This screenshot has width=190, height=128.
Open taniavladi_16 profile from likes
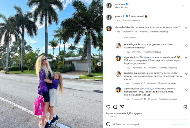tap(124, 114)
